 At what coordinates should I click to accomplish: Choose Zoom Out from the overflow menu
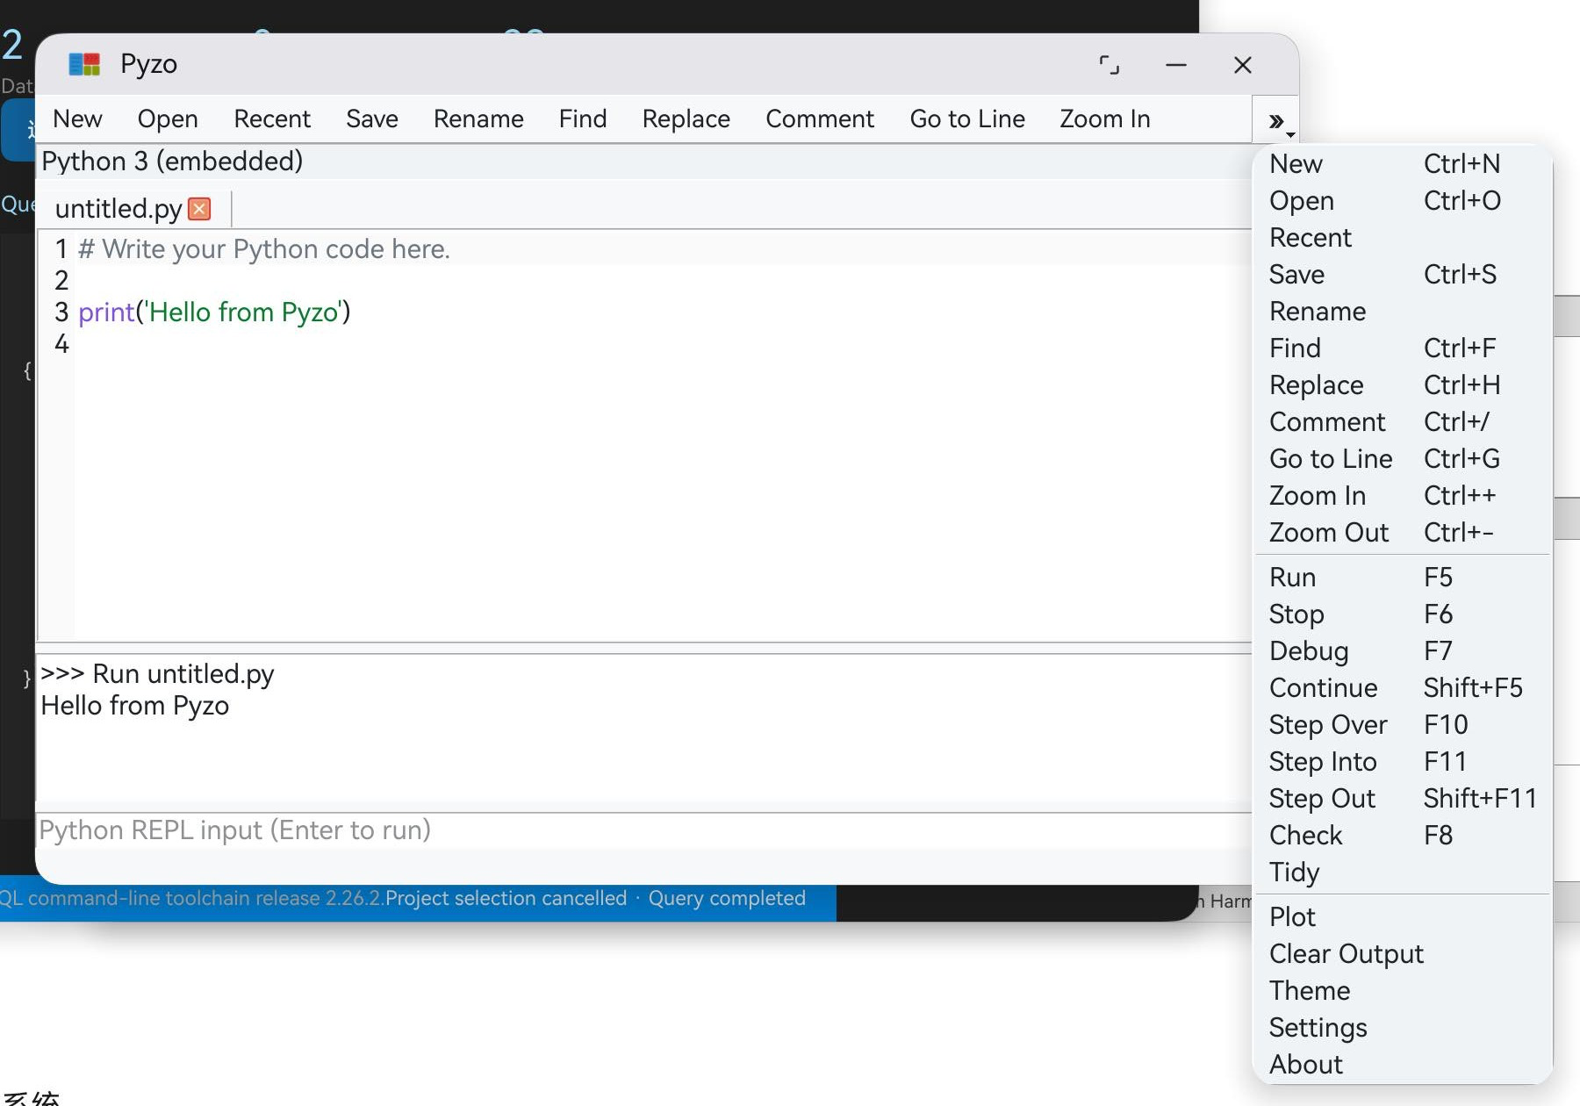point(1403,533)
